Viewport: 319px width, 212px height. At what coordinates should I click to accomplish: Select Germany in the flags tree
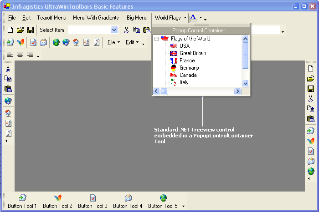tap(189, 68)
